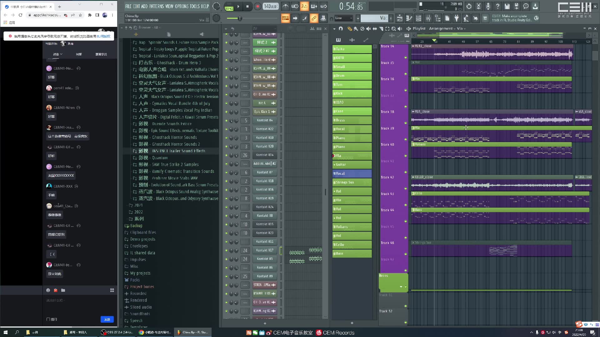Image resolution: width=600 pixels, height=337 pixels.
Task: Open the audio editor scissors icon
Action: (x=478, y=6)
